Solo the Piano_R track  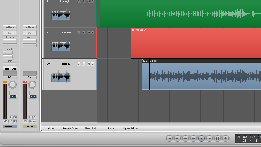click(92, 1)
